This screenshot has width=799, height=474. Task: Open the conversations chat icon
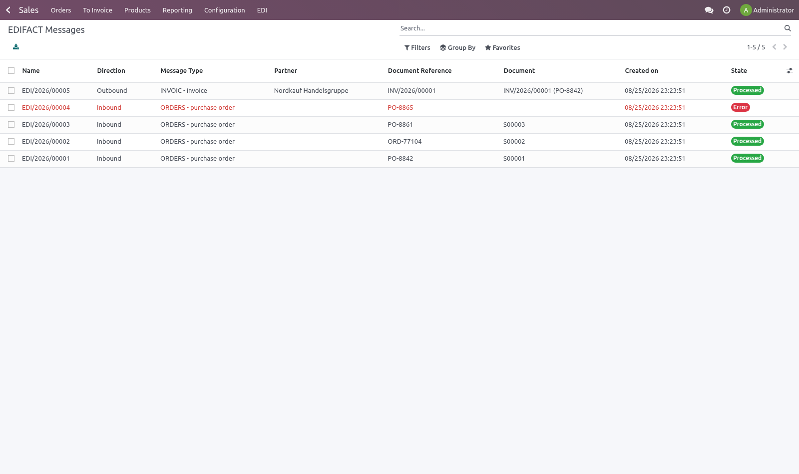[x=709, y=10]
